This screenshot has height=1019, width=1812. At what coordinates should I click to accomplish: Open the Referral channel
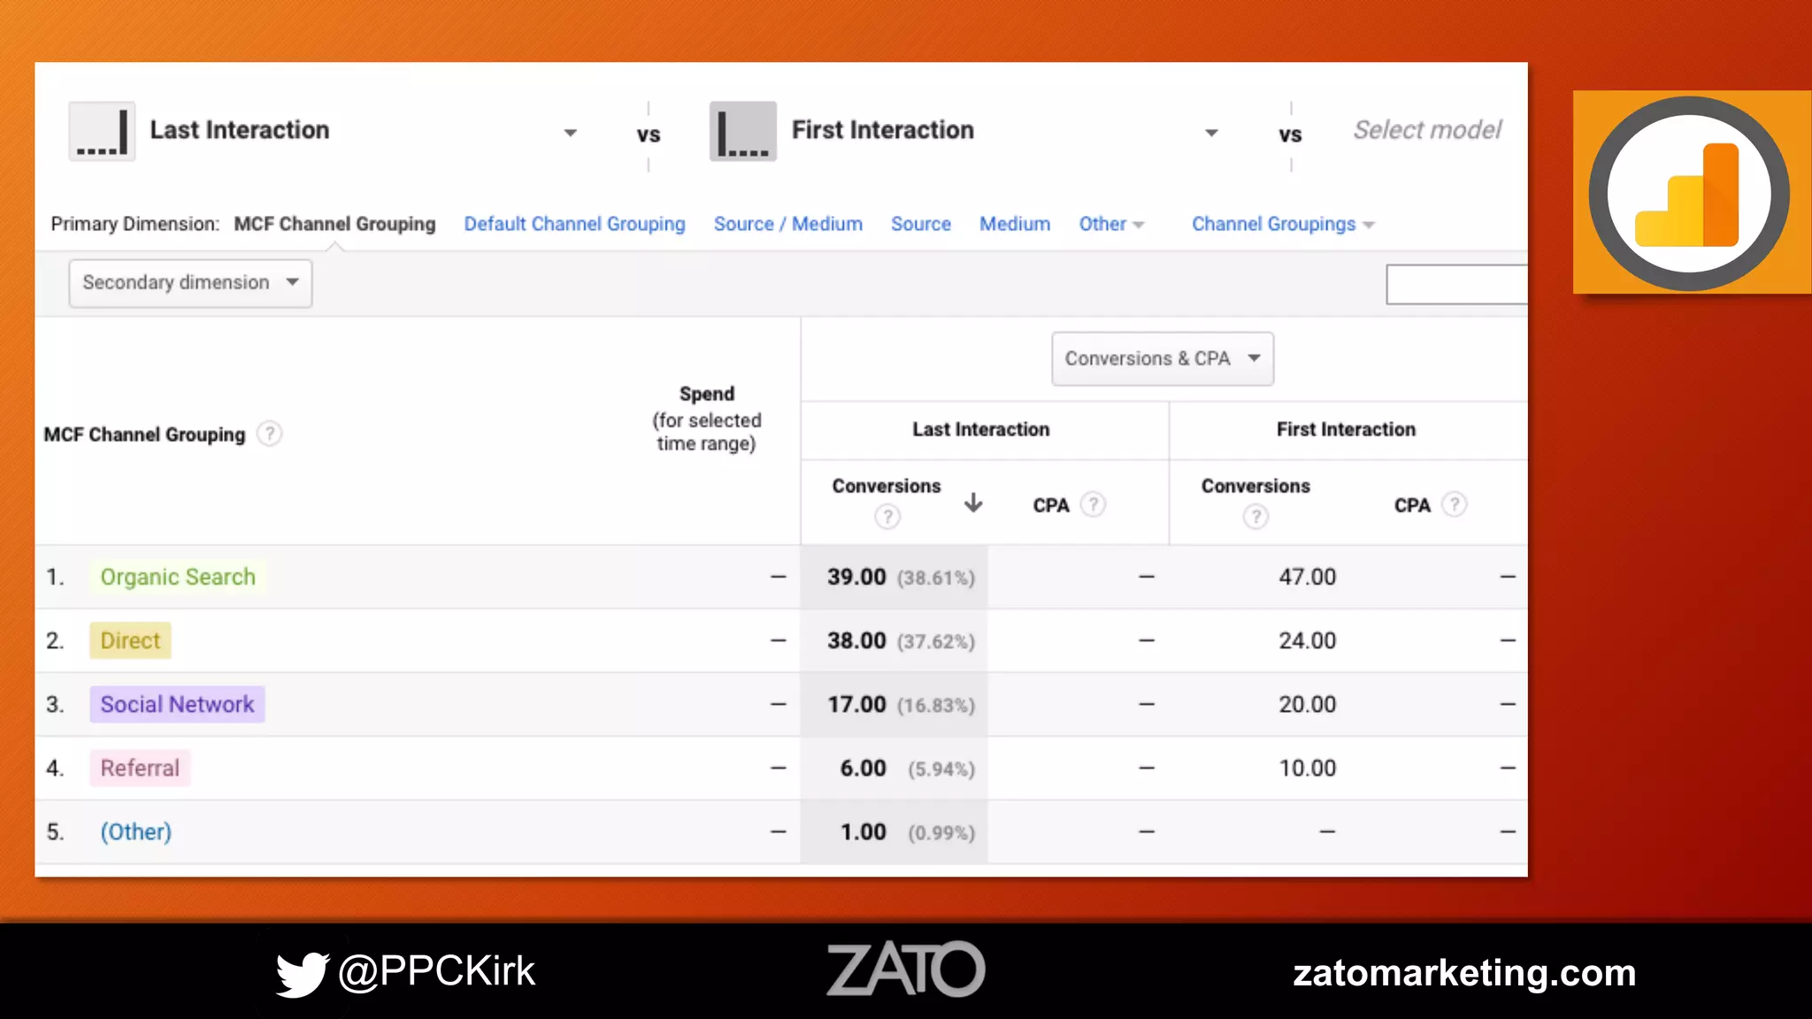pyautogui.click(x=140, y=768)
